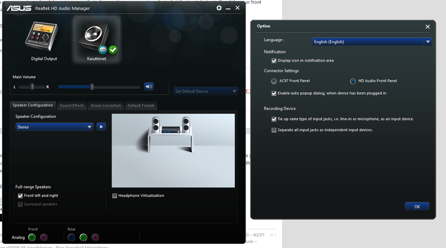Select HD Audio Front Panel radio button
This screenshot has width=446, height=248.
[x=353, y=81]
